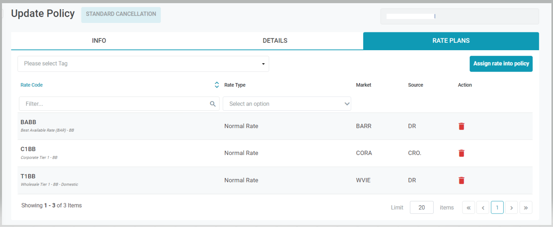Switch to the INFO tab
The height and width of the screenshot is (227, 553).
coord(99,41)
